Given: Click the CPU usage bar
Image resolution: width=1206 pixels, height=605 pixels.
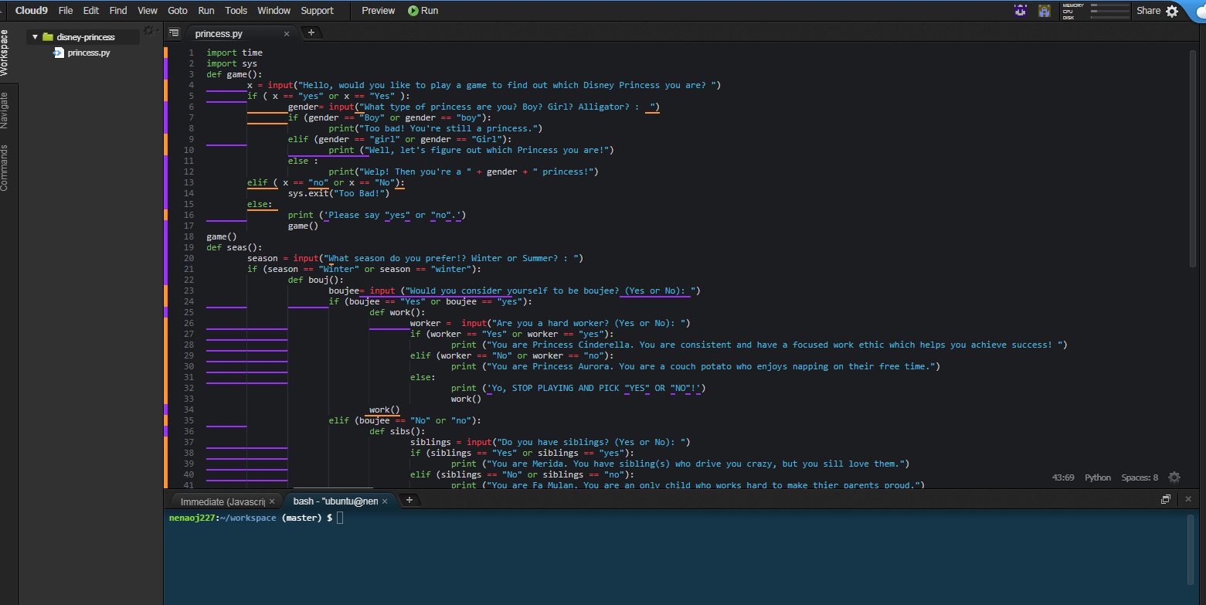Looking at the screenshot, I should (x=1109, y=12).
